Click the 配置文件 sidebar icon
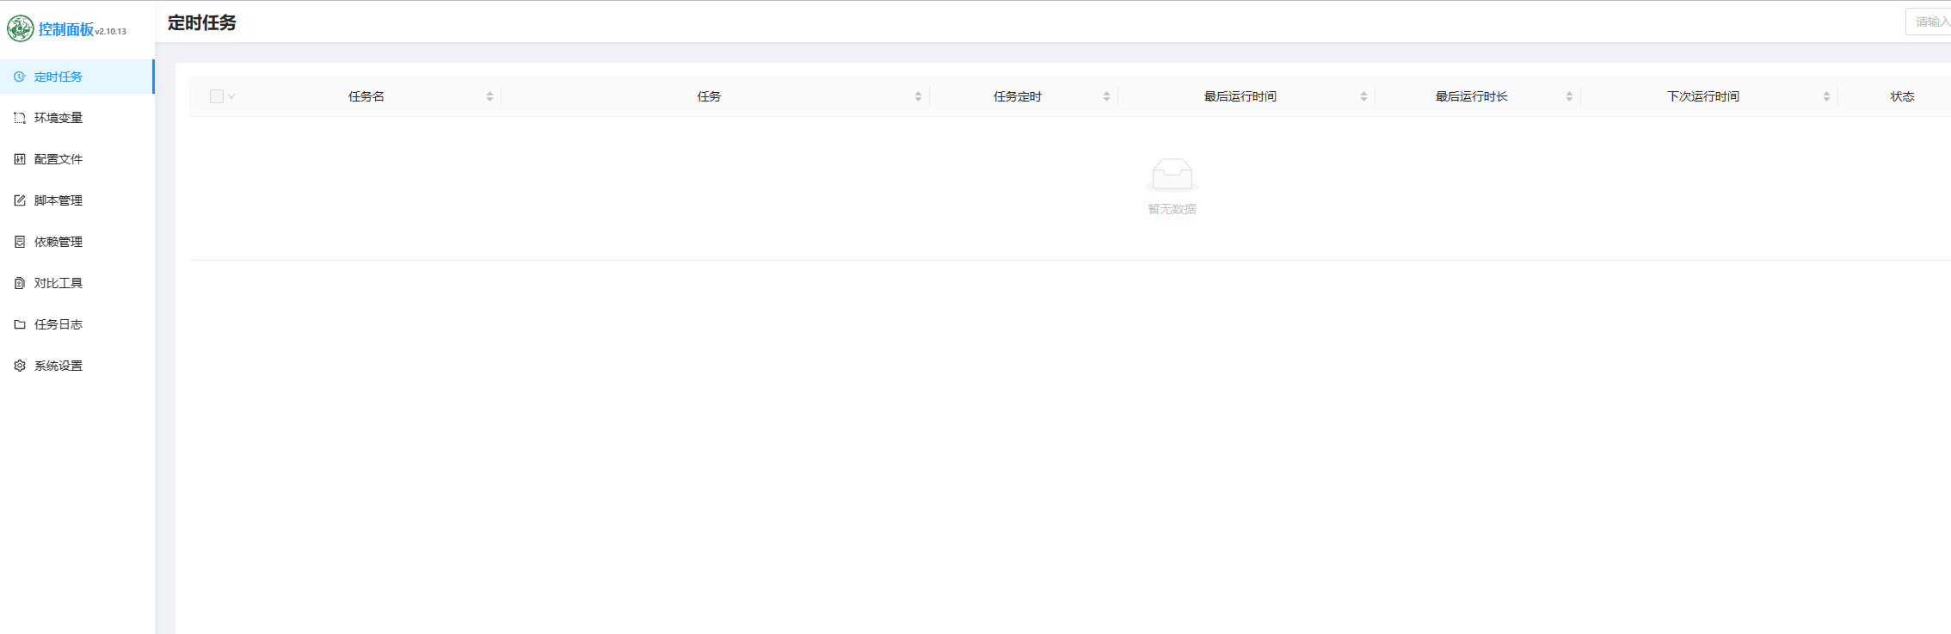 pos(20,159)
